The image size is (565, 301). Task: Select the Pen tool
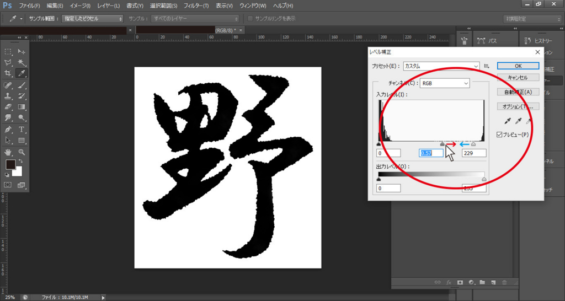8,129
